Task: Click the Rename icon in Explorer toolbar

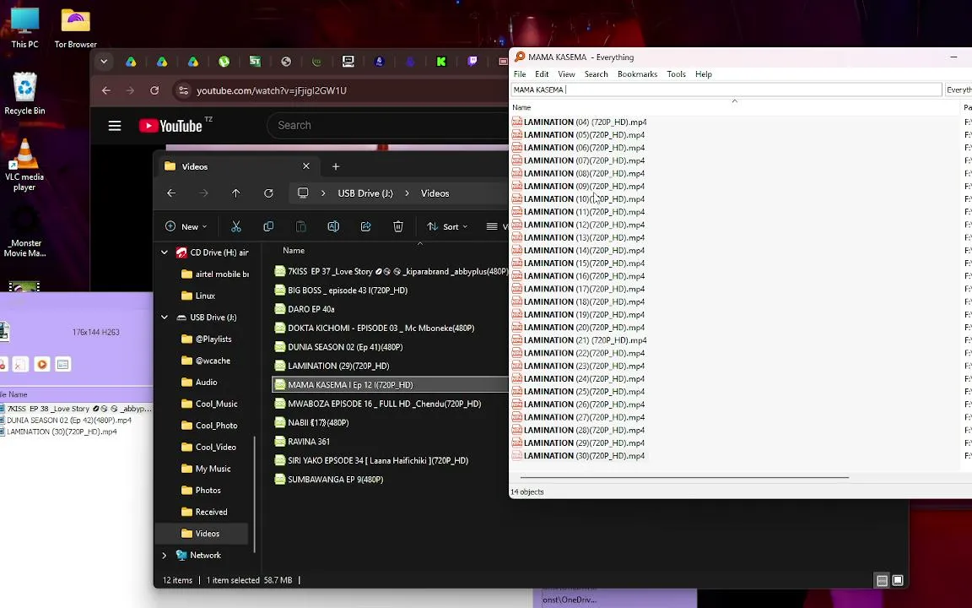Action: point(333,226)
